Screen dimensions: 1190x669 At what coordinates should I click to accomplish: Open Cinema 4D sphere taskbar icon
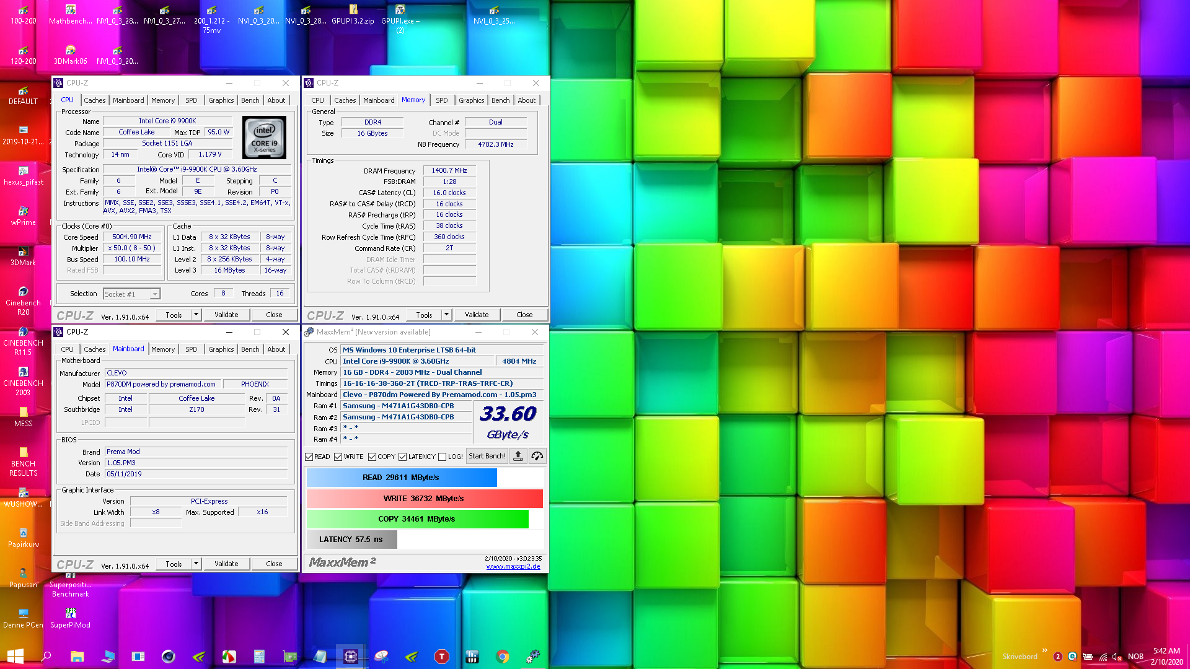(168, 657)
